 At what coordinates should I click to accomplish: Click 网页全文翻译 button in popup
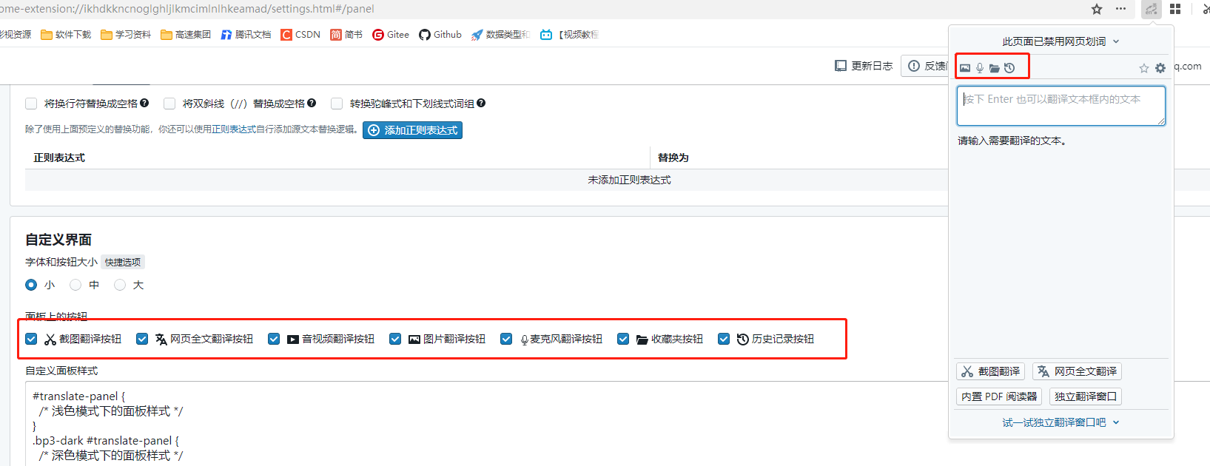1077,371
